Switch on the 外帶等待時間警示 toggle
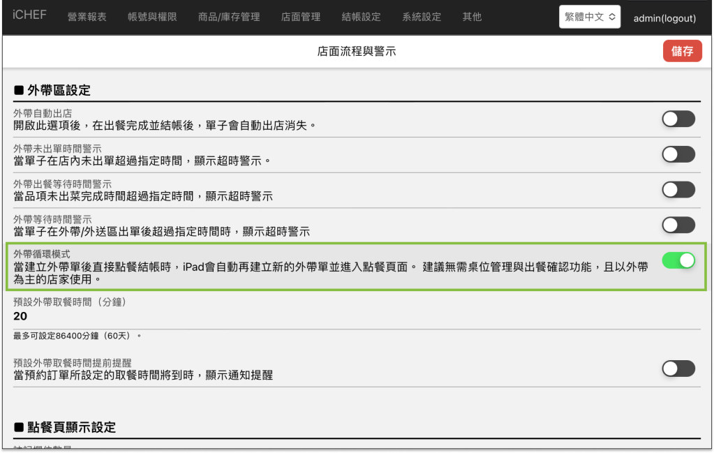The height and width of the screenshot is (453, 714). [x=678, y=225]
